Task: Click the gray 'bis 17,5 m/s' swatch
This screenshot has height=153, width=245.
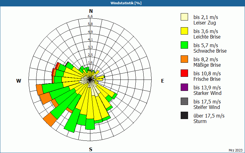Action: [184, 101]
